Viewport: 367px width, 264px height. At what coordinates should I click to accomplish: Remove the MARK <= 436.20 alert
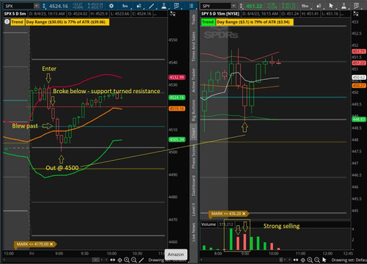(244, 213)
